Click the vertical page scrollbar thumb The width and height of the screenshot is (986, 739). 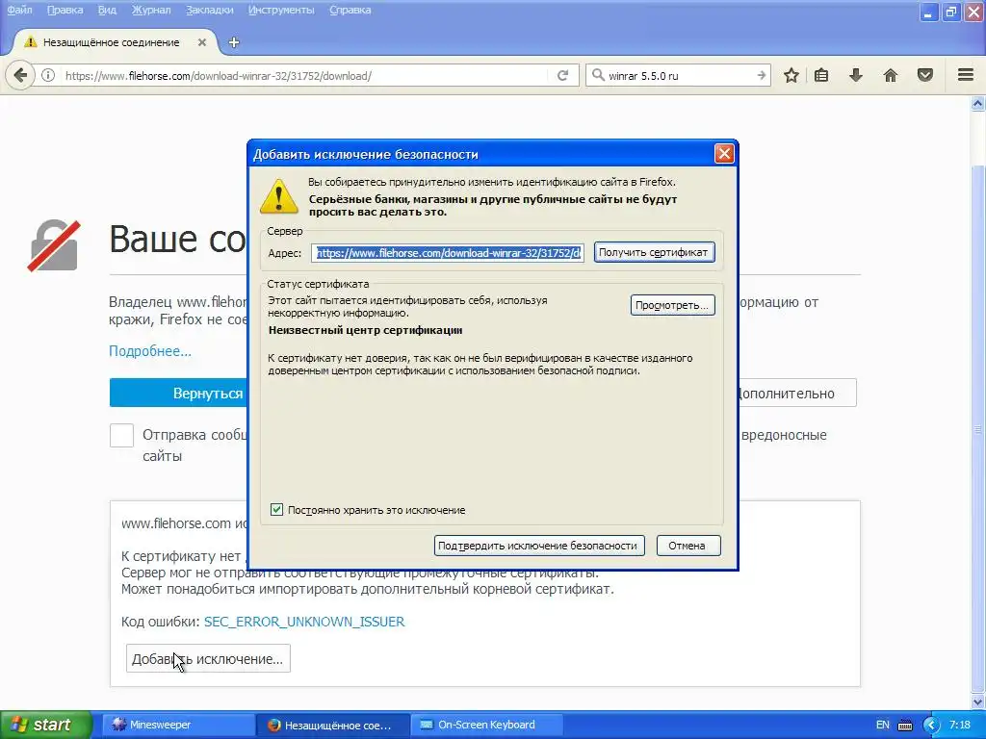(x=978, y=430)
